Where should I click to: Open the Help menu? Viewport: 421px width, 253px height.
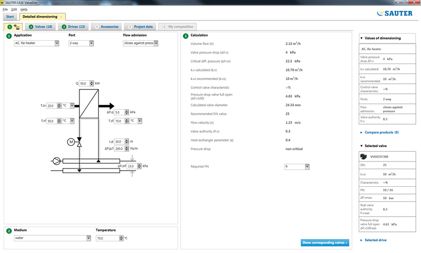tap(24, 9)
